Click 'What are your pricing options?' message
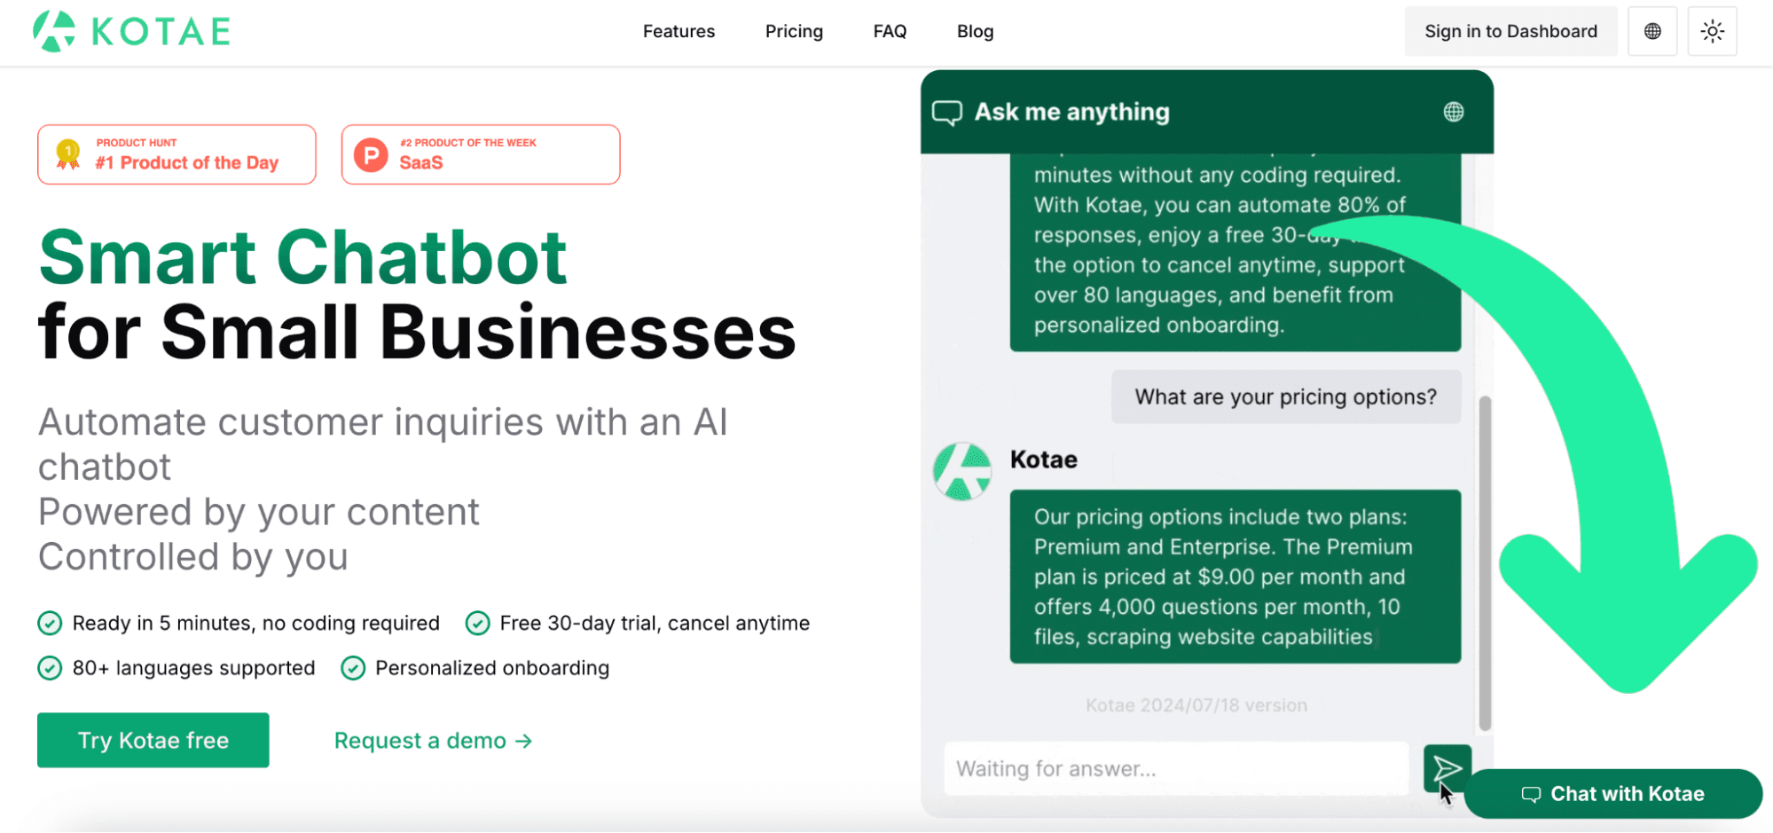The image size is (1773, 833). click(1286, 397)
